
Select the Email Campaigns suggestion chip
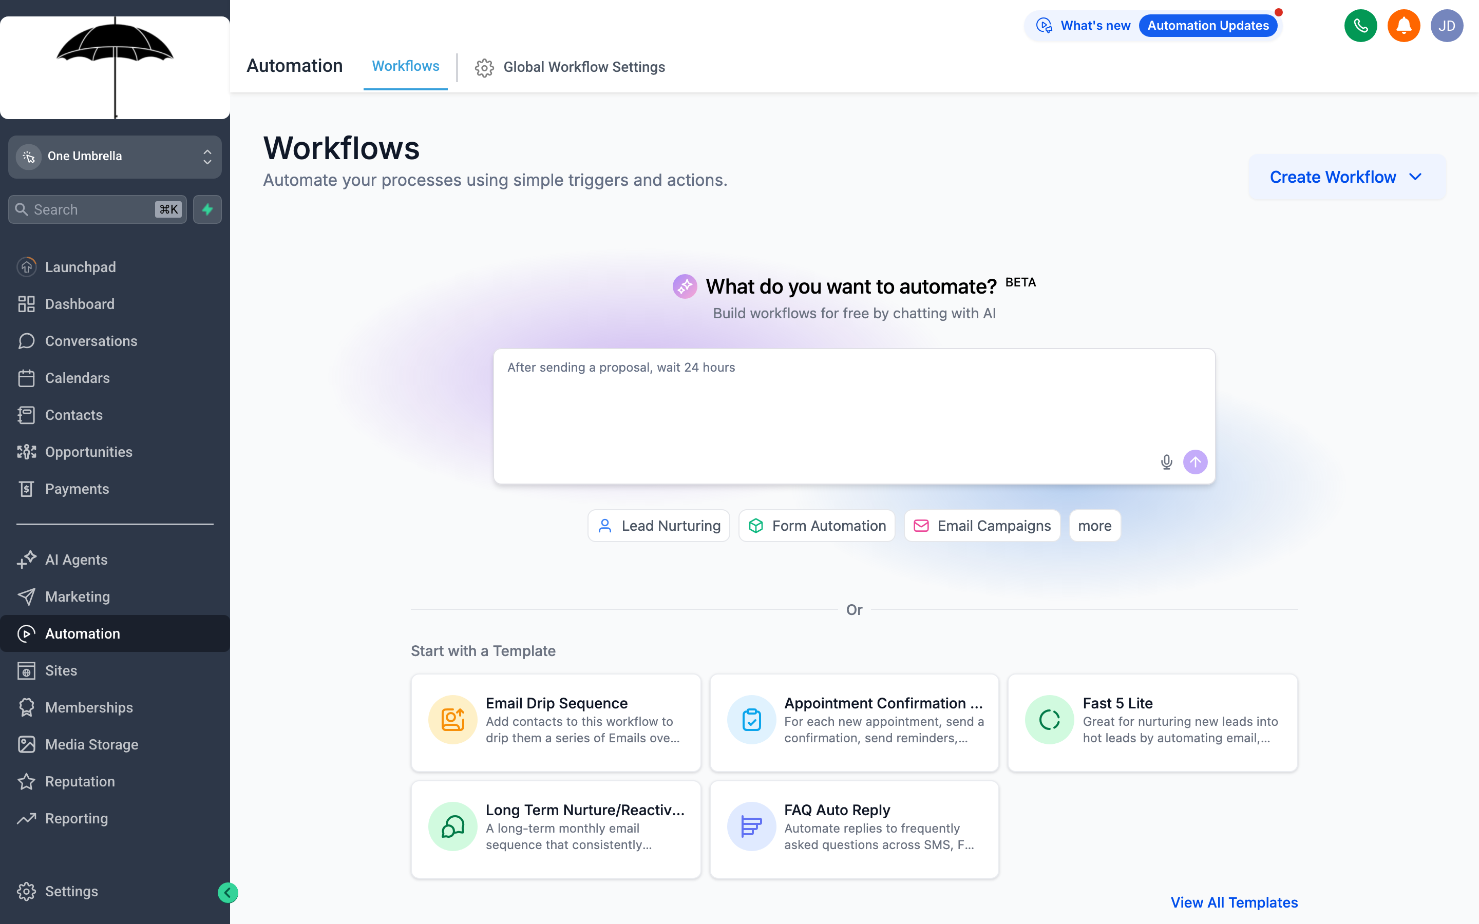point(982,526)
